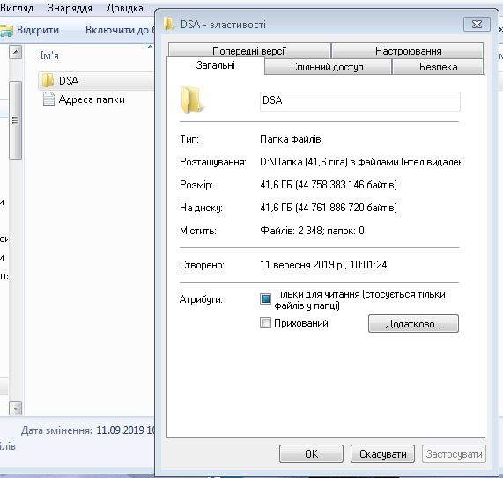
Task: Toggle the Тільки для читання checkbox
Action: pos(265,298)
